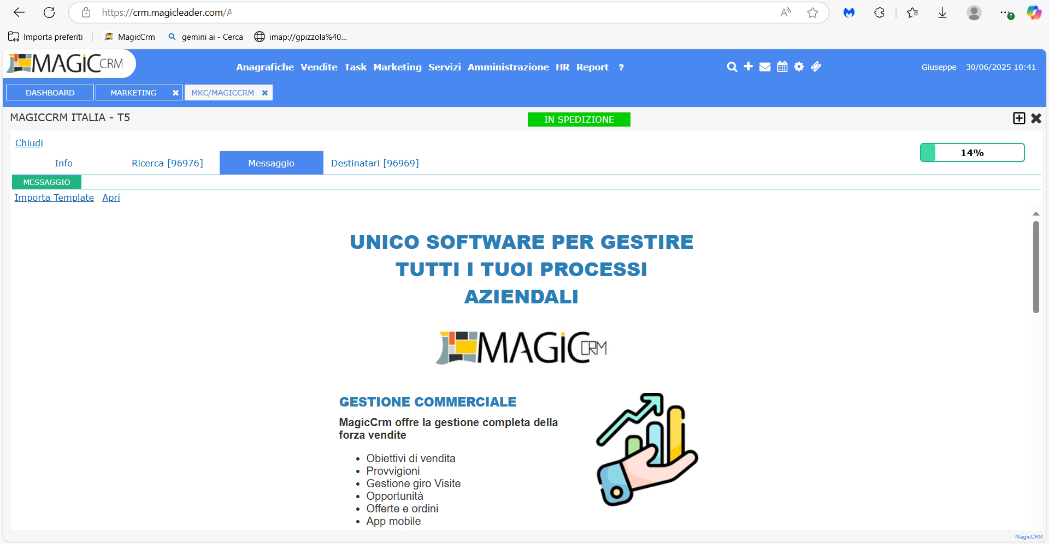
Task: Open the Destinatari [96969] tab
Action: pyautogui.click(x=375, y=163)
